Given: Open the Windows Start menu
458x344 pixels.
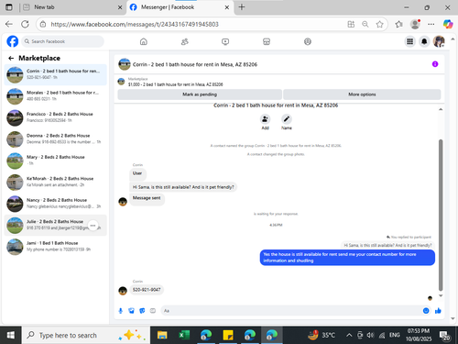Looking at the screenshot, I should [x=11, y=335].
